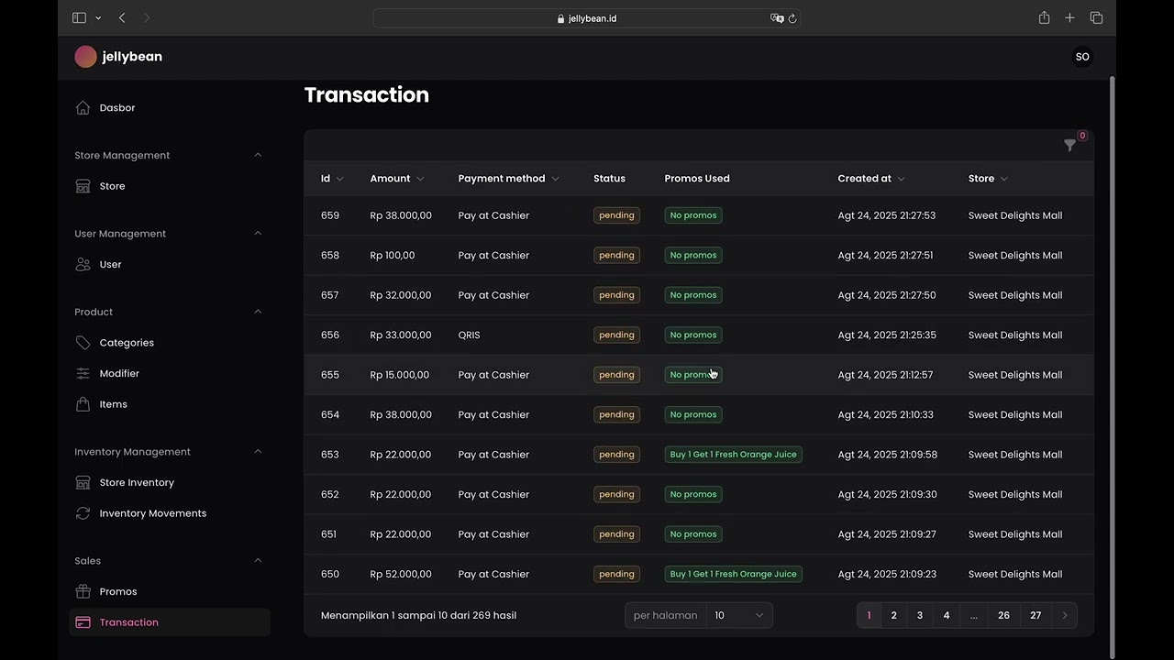This screenshot has width=1174, height=660.
Task: Open the SO user avatar
Action: tap(1082, 57)
